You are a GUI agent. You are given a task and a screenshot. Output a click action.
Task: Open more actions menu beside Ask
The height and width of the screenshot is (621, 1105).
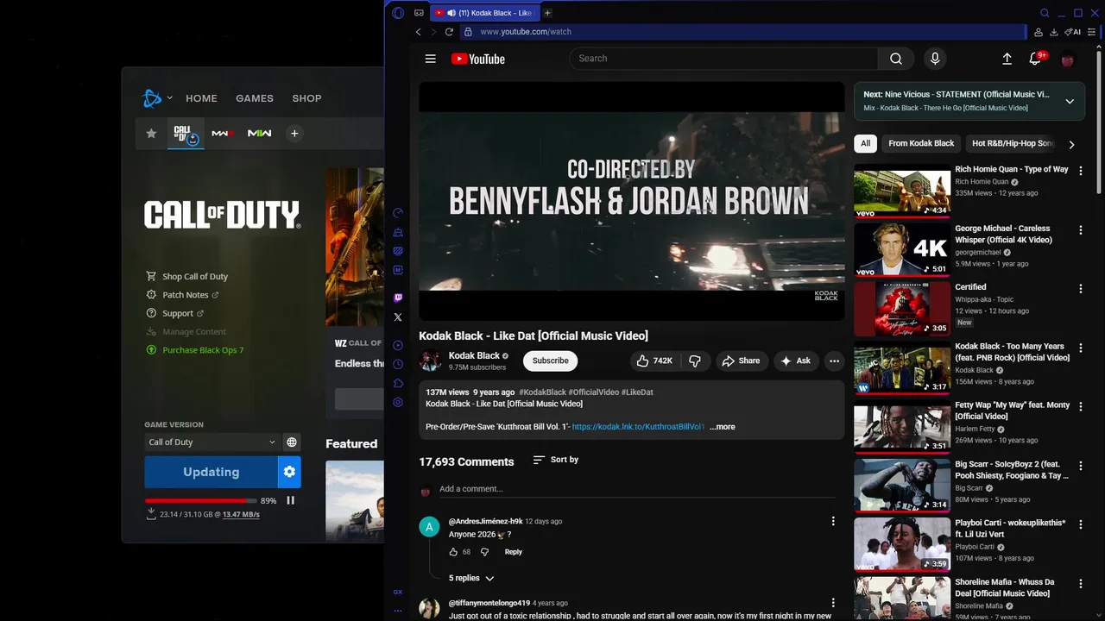pyautogui.click(x=834, y=361)
